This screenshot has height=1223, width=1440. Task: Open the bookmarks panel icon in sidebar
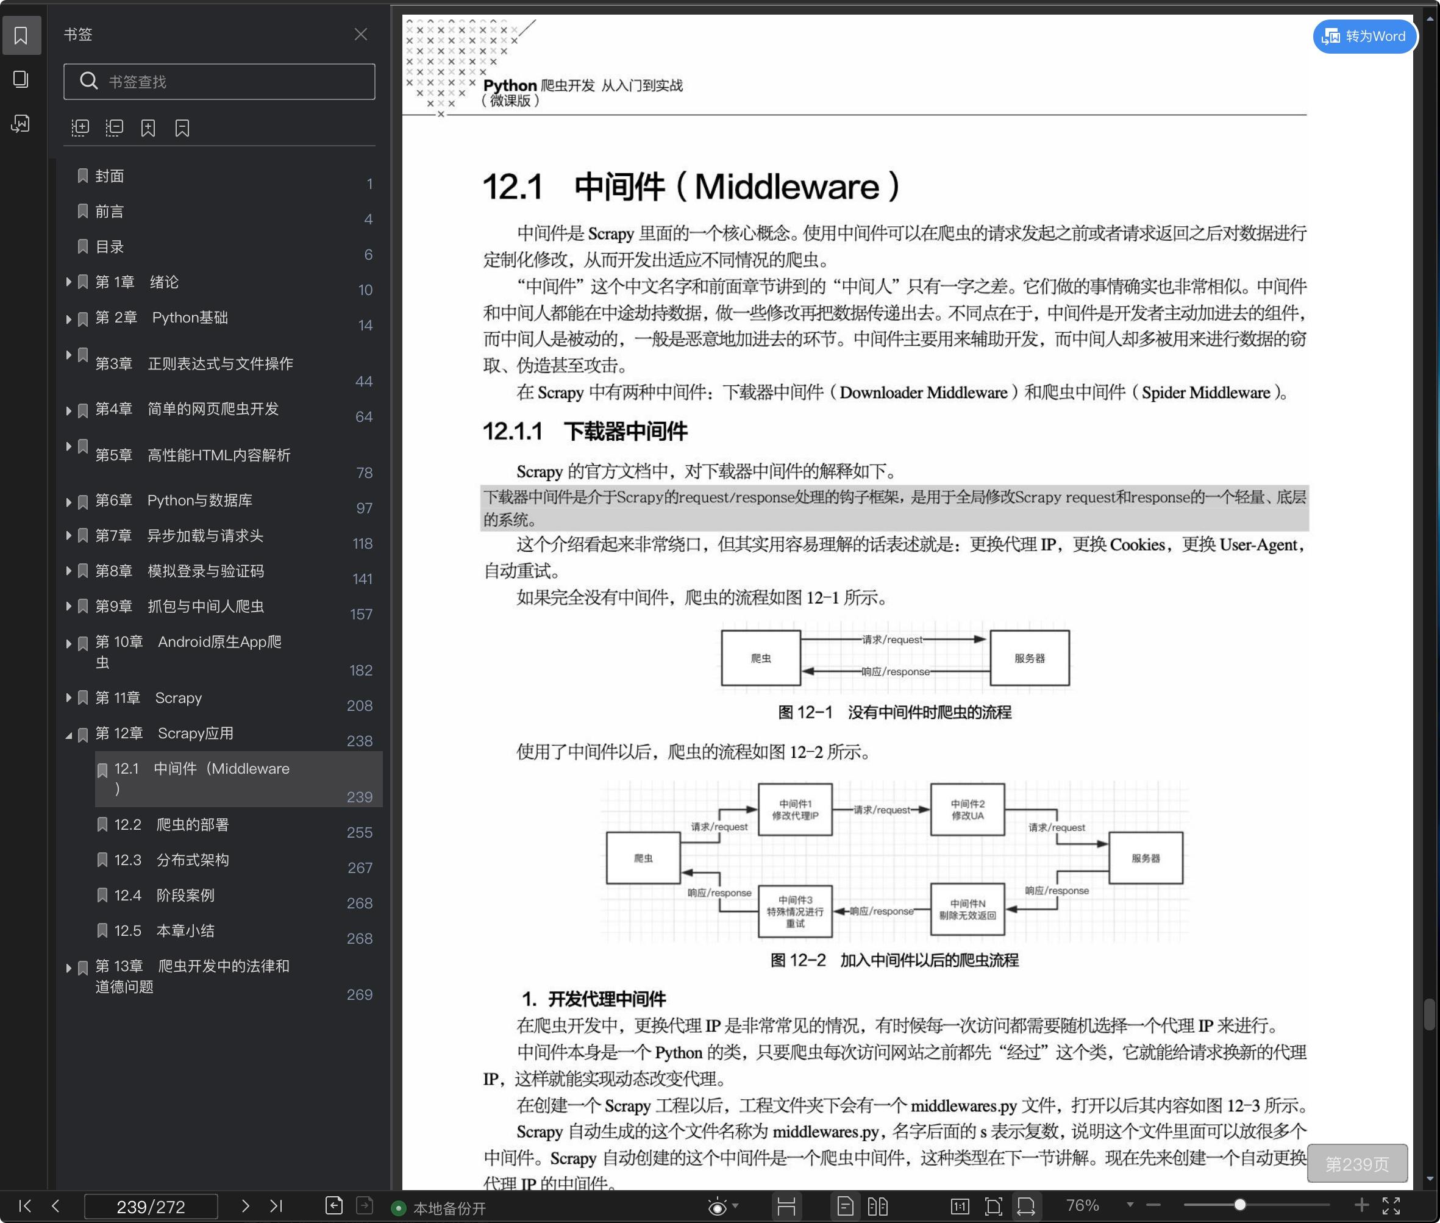pyautogui.click(x=21, y=35)
